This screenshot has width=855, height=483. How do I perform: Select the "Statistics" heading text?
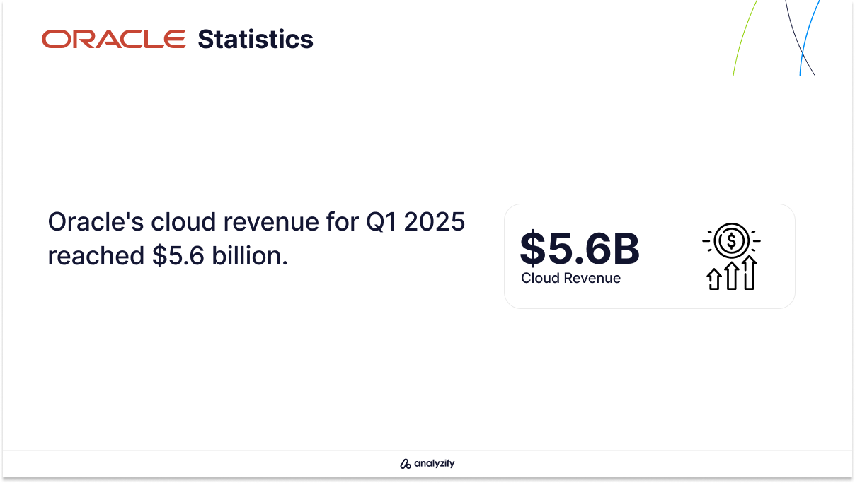coord(256,39)
